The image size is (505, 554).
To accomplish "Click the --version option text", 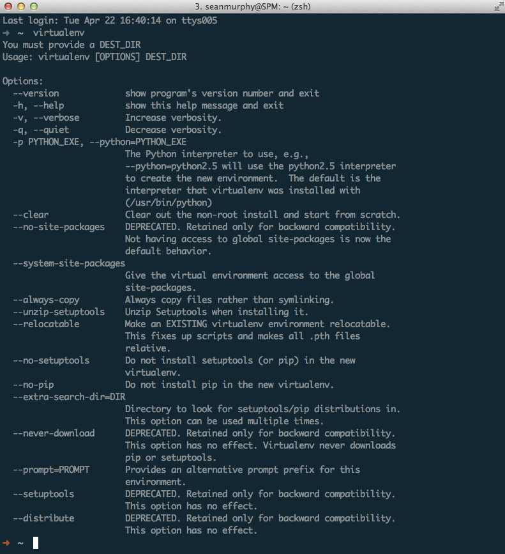I will tap(36, 93).
